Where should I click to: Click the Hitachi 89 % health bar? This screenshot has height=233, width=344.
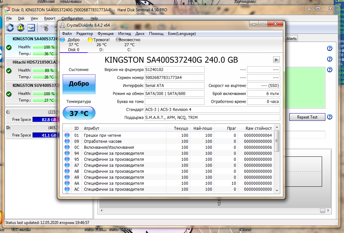45,71
